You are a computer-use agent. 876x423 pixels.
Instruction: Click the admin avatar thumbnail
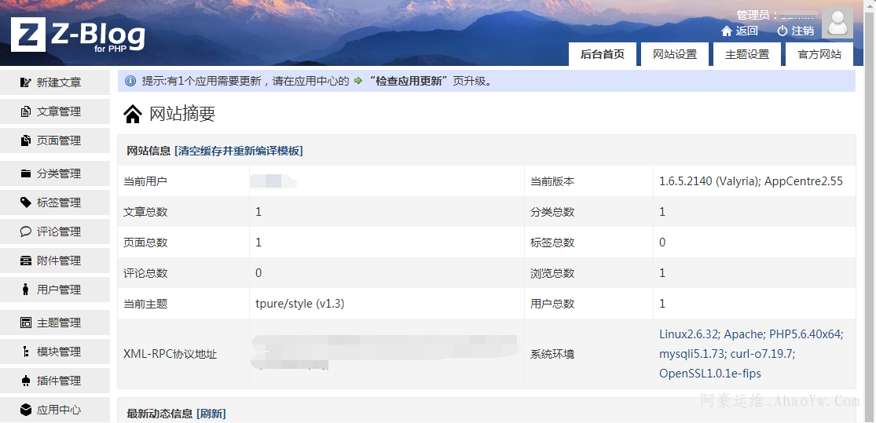(x=837, y=24)
